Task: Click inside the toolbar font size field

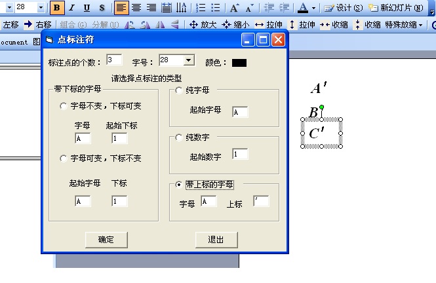Action: [26, 7]
